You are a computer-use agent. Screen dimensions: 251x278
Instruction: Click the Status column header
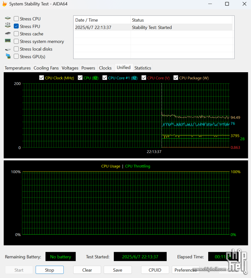pos(181,20)
